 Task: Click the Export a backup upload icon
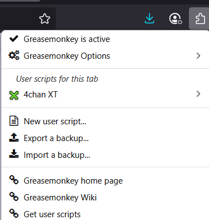point(14,137)
